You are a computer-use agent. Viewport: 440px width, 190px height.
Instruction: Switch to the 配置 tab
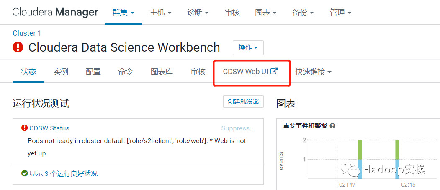coord(93,72)
